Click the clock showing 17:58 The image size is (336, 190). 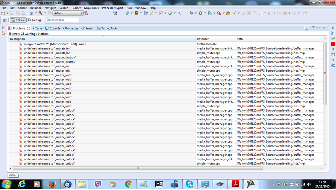[x=322, y=182]
